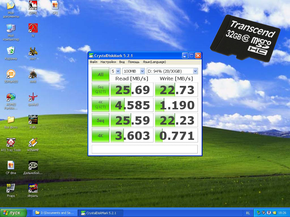Open AOMEI Partition shortcut
The height and width of the screenshot is (217, 290).
pyautogui.click(x=11, y=101)
